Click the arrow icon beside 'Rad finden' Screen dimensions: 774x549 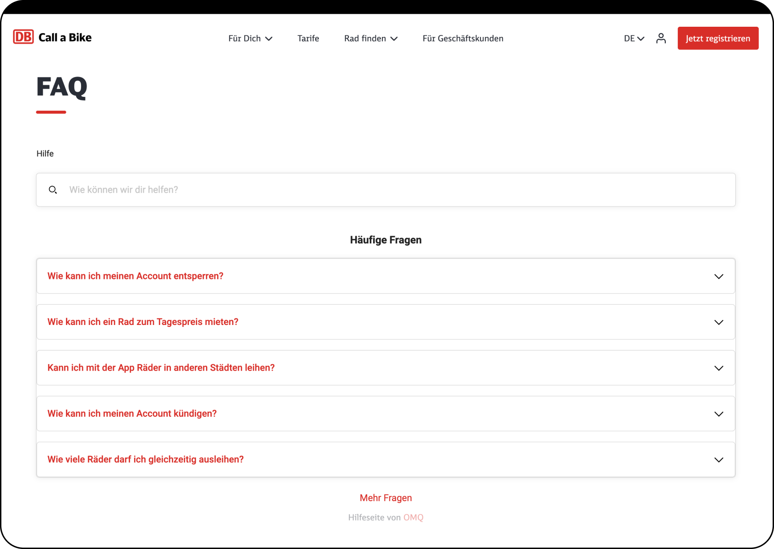tap(394, 39)
